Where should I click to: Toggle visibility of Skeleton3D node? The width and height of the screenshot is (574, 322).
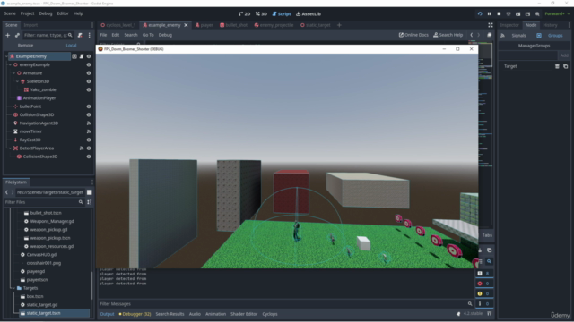pos(89,81)
